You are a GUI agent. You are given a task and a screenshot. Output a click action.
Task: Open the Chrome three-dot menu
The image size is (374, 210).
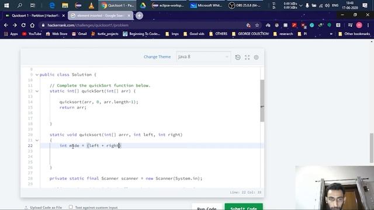pyautogui.click(x=368, y=25)
